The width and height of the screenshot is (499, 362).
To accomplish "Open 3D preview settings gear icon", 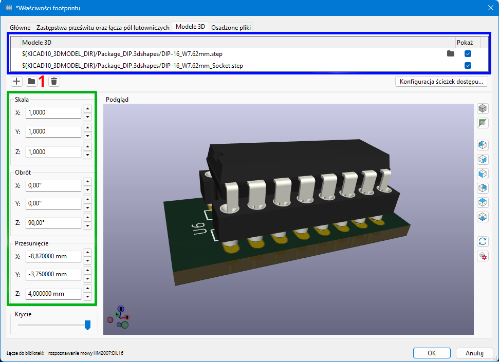I will (x=483, y=256).
